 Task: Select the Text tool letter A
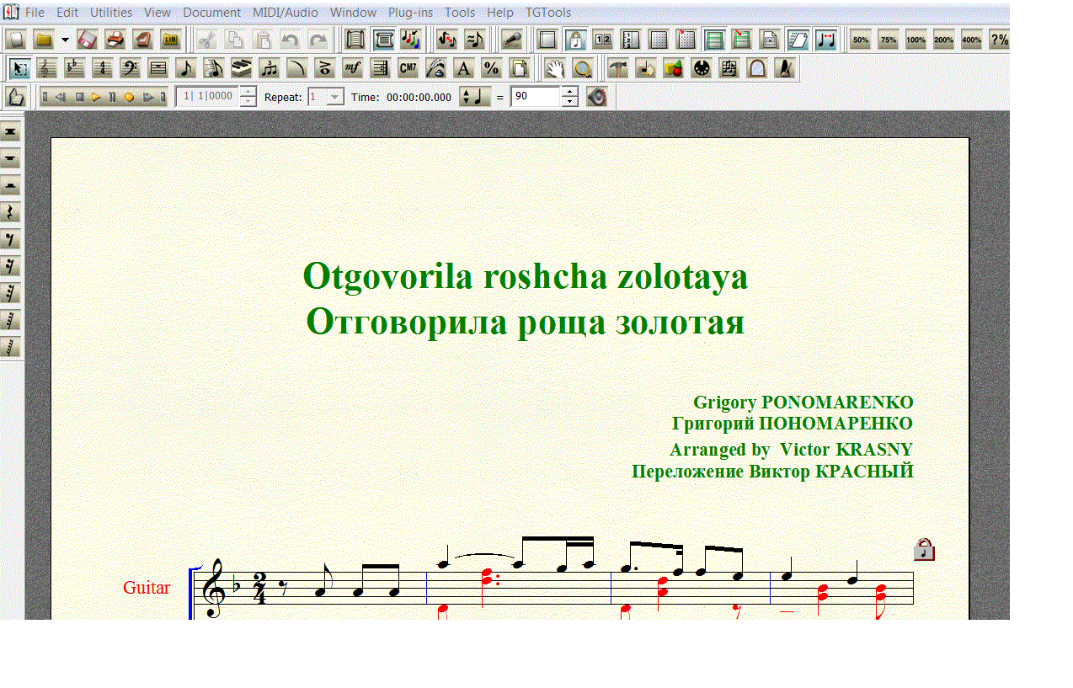click(464, 68)
